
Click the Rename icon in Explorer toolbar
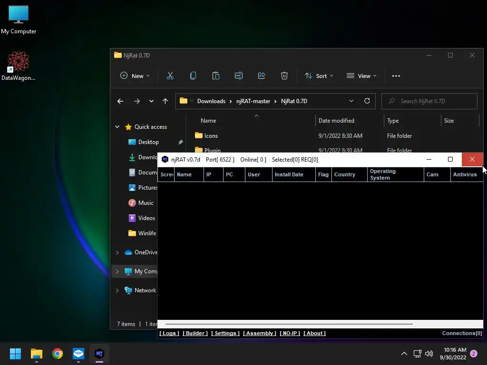click(x=239, y=76)
